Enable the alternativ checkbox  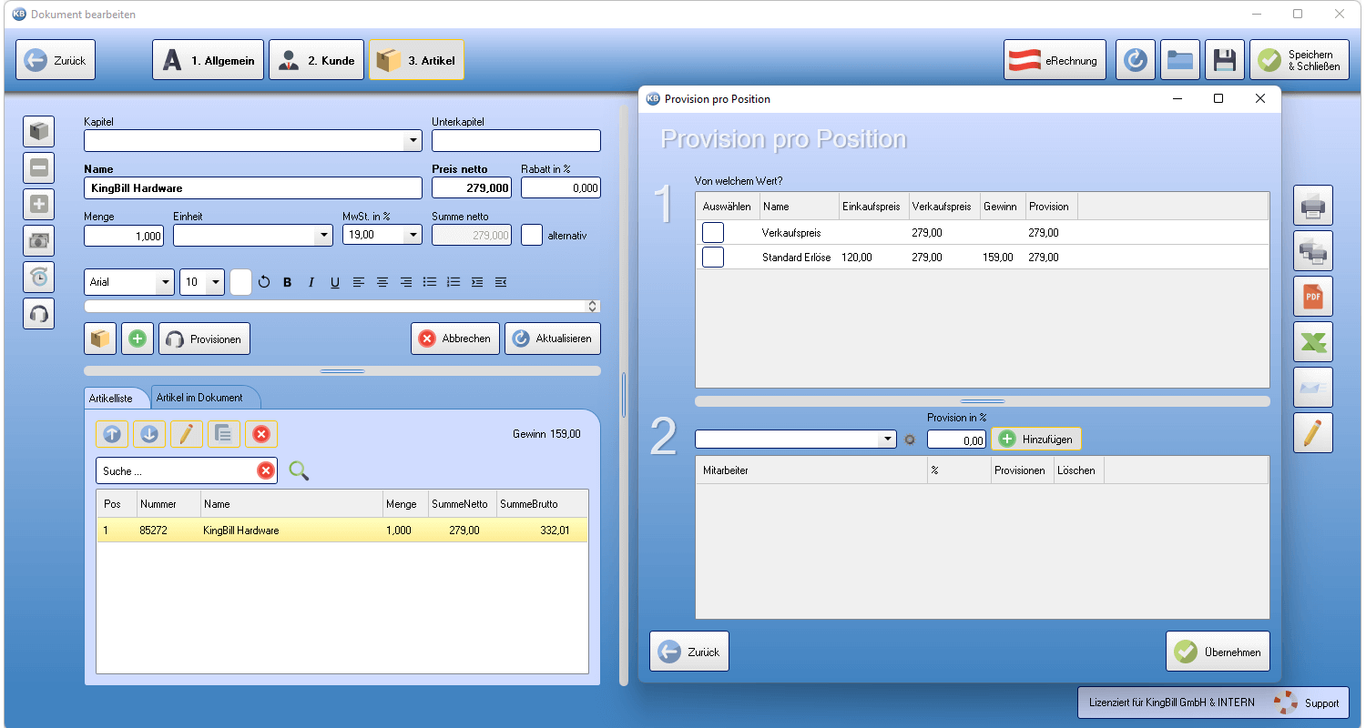(x=532, y=235)
